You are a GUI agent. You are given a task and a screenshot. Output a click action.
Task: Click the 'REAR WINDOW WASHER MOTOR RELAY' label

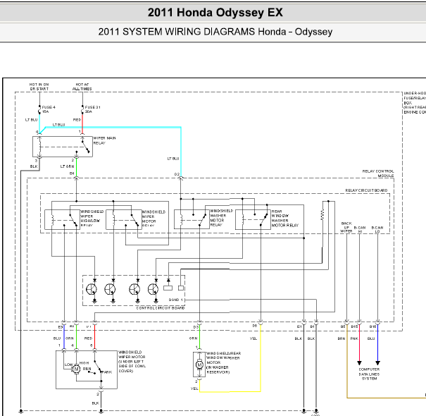point(285,219)
